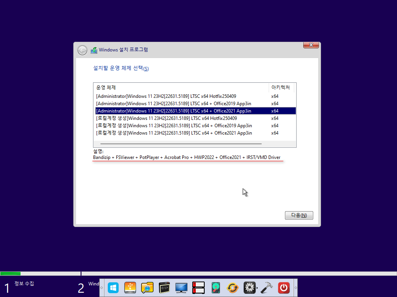Click the dock's left edge handle
Screen dimensions: 397x297
pyautogui.click(x=102, y=288)
